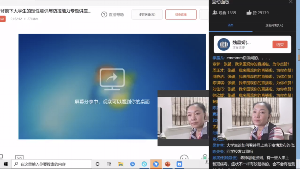Click 魏晶娇's round avatar icon

pyautogui.click(x=224, y=44)
